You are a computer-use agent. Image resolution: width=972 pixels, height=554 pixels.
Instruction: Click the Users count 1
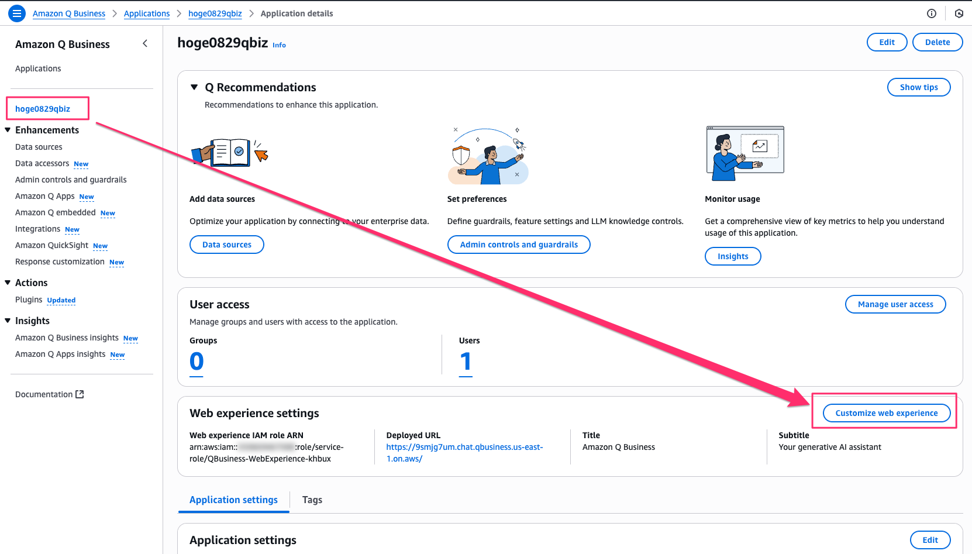click(466, 362)
